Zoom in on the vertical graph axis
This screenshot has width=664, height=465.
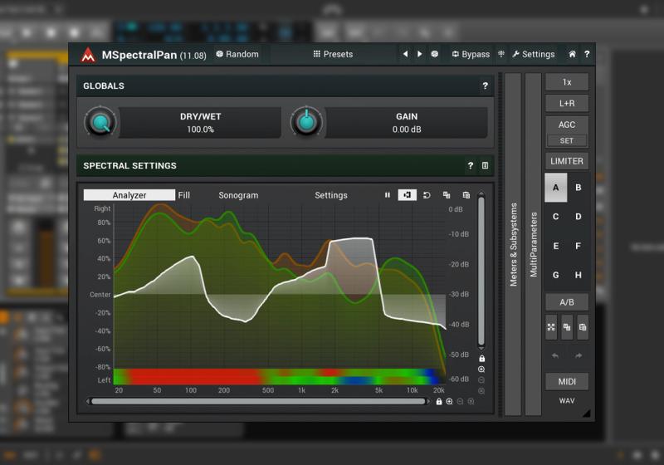click(x=481, y=370)
